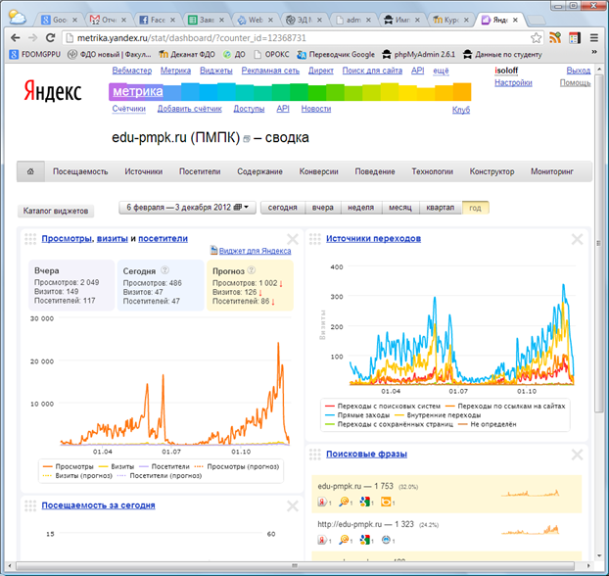Toggle Прямые заходы series in the sources legend

tap(357, 415)
